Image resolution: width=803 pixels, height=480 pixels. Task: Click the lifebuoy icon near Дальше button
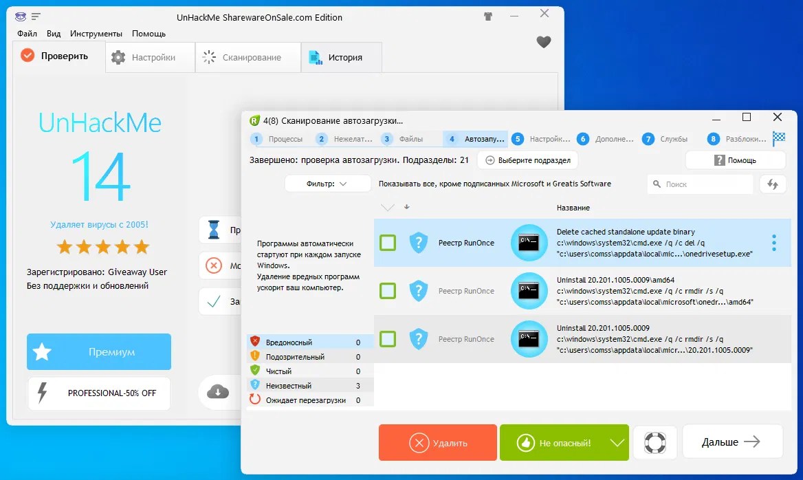tap(655, 442)
